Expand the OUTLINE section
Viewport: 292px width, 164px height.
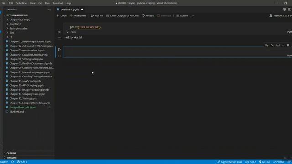coord(11,153)
